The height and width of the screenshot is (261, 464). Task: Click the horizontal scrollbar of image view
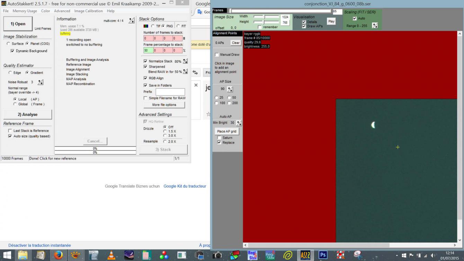click(x=351, y=245)
